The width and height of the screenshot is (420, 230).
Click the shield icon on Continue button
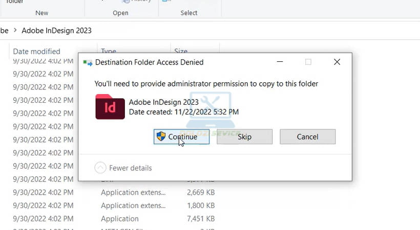(161, 136)
